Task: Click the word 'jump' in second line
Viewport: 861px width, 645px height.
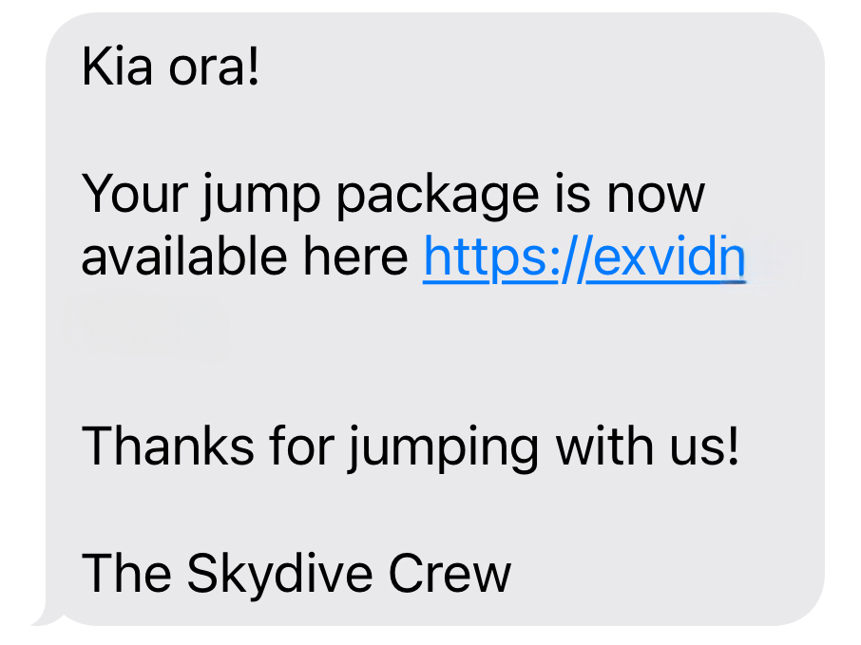Action: tap(260, 196)
